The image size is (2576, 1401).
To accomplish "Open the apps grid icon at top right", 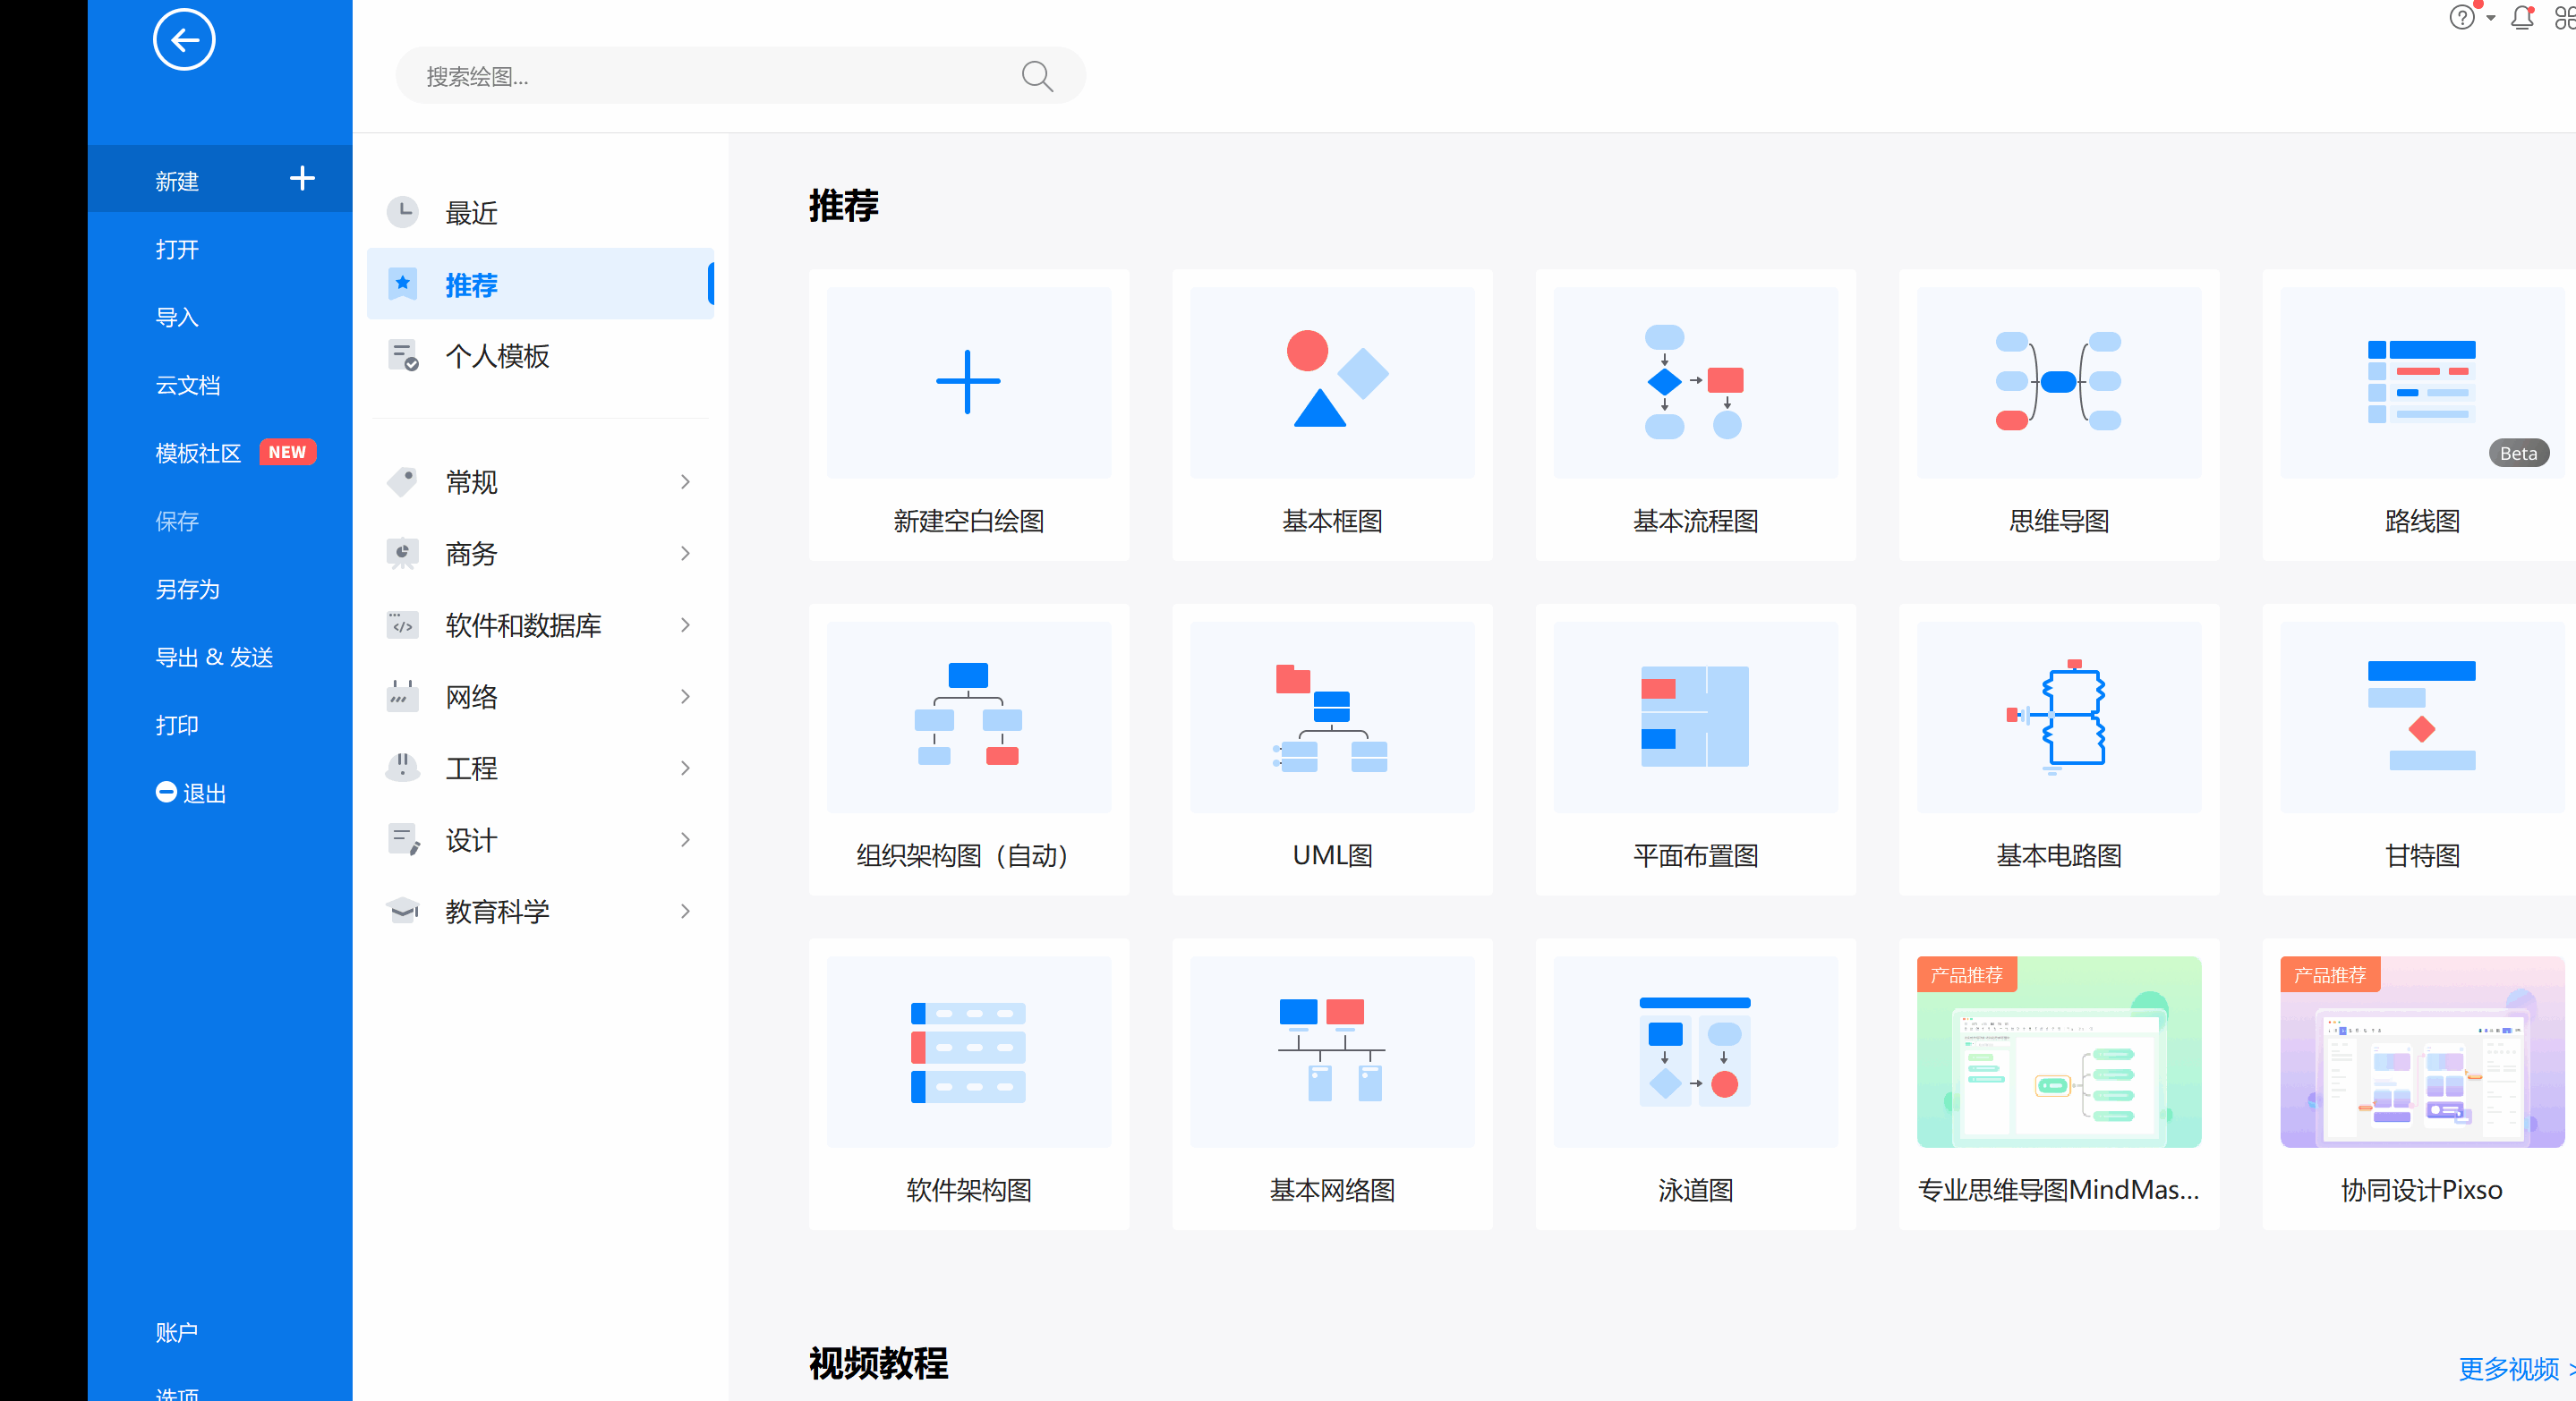I will [x=2565, y=17].
